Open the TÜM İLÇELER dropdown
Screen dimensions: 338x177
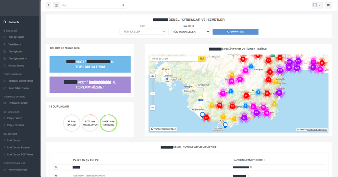tap(143, 32)
